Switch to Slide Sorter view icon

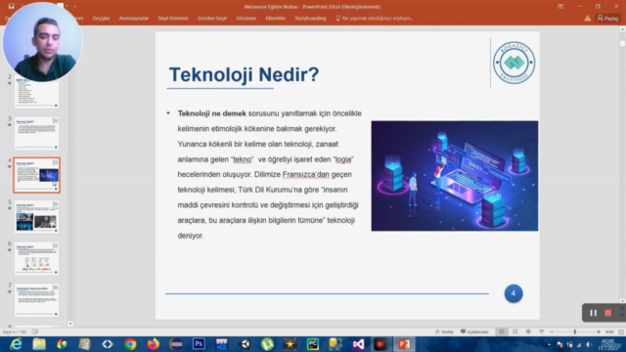pos(515,331)
